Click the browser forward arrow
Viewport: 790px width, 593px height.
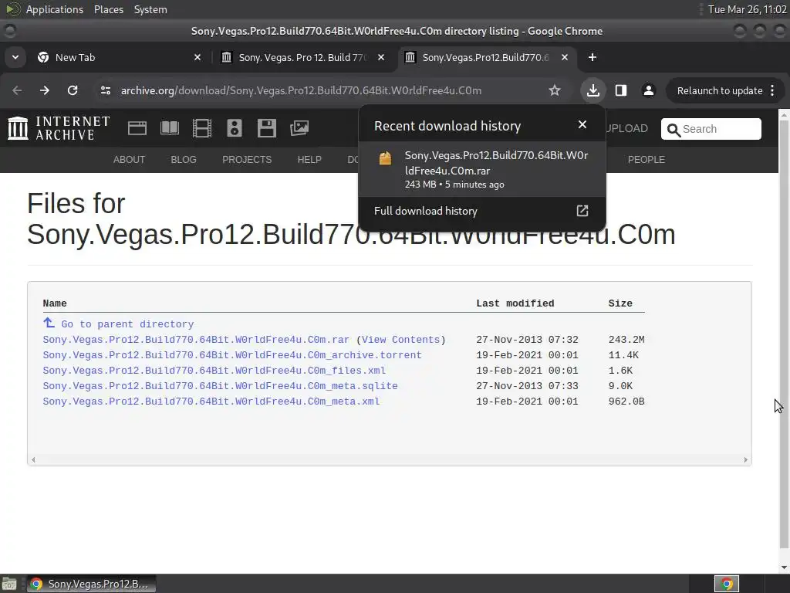pos(45,90)
